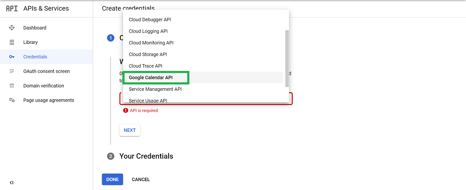Go to Credentials section
The height and width of the screenshot is (190, 466).
[46, 57]
